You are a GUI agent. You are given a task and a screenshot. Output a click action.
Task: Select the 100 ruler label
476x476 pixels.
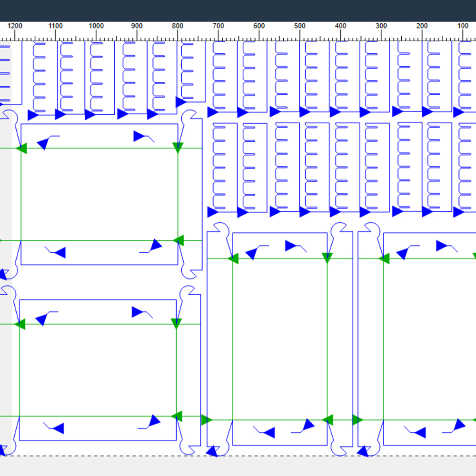pos(463,26)
